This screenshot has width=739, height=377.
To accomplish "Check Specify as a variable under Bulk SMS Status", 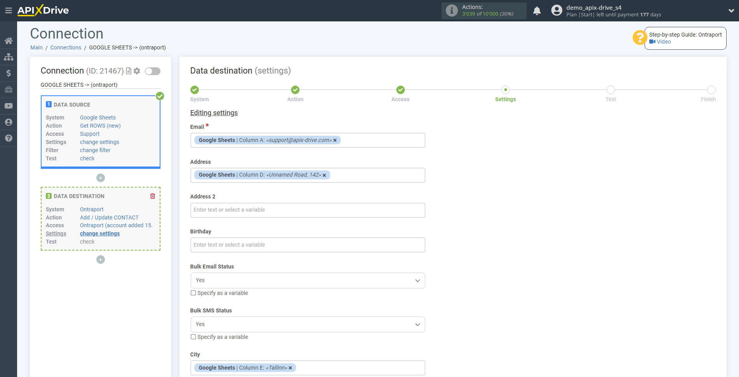I will (193, 337).
